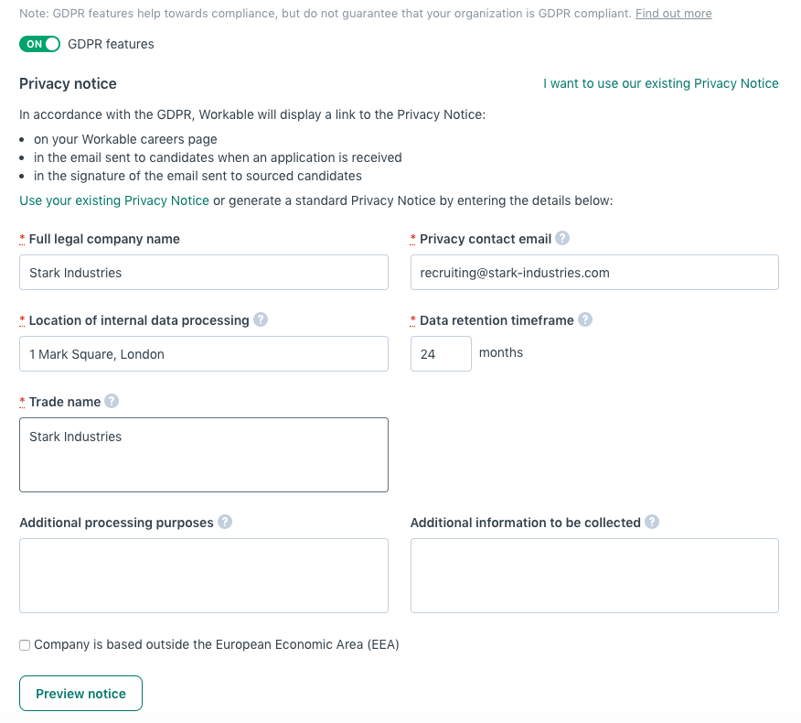Select the Data retention timeframe months value

coord(441,353)
